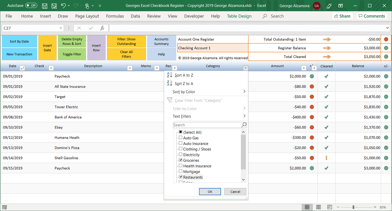Open the Formulas ribbon tab

coord(115,16)
